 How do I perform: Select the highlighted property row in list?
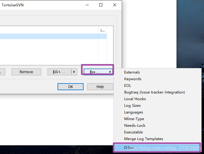(53, 36)
